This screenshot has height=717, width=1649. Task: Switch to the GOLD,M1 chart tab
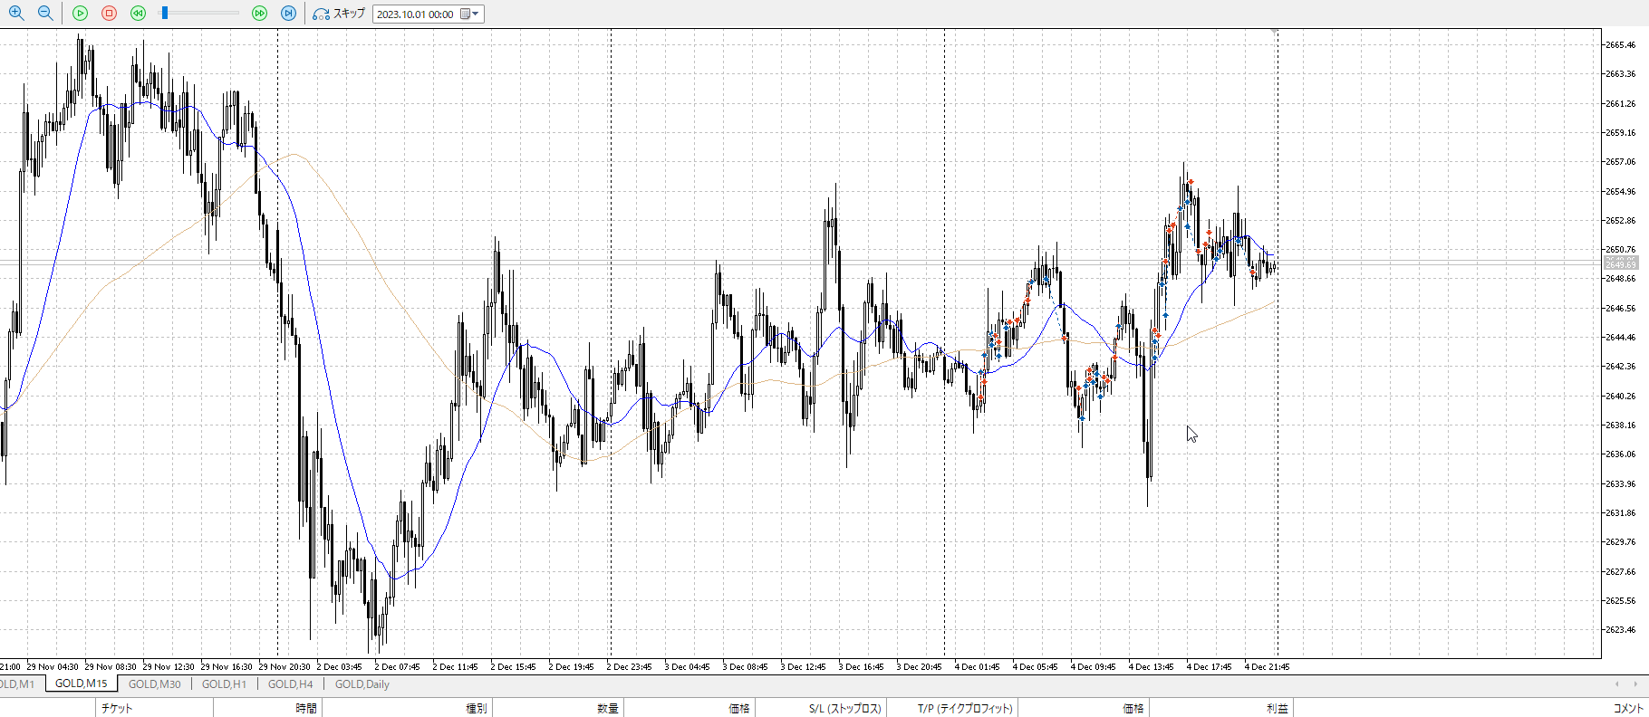coord(18,684)
